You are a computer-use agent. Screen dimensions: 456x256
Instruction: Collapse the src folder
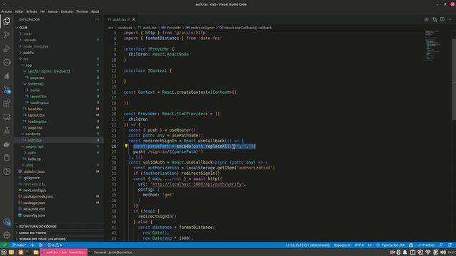pyautogui.click(x=26, y=59)
